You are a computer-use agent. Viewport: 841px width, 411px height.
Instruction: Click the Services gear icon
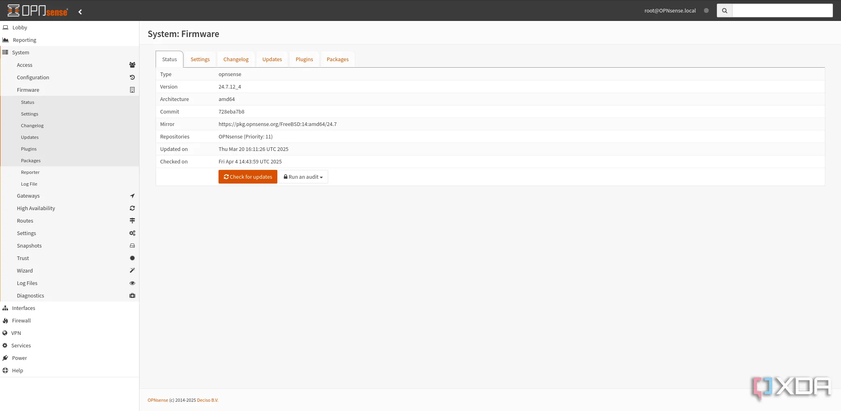pyautogui.click(x=5, y=345)
